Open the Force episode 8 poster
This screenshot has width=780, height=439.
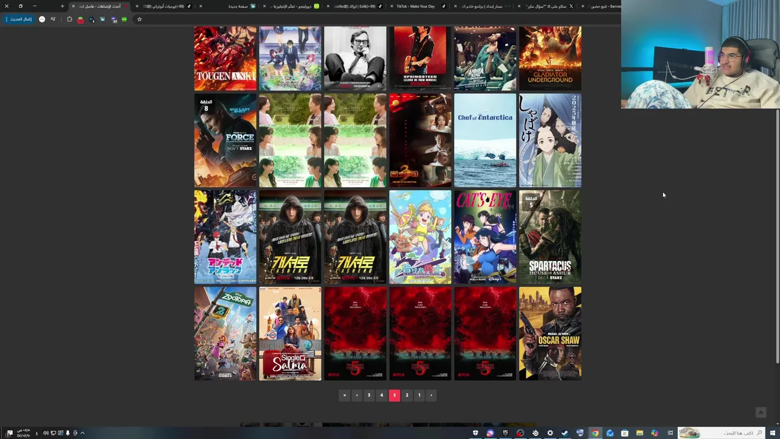225,140
